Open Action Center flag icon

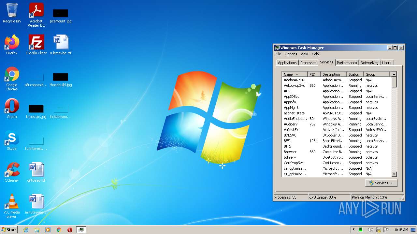(386, 230)
